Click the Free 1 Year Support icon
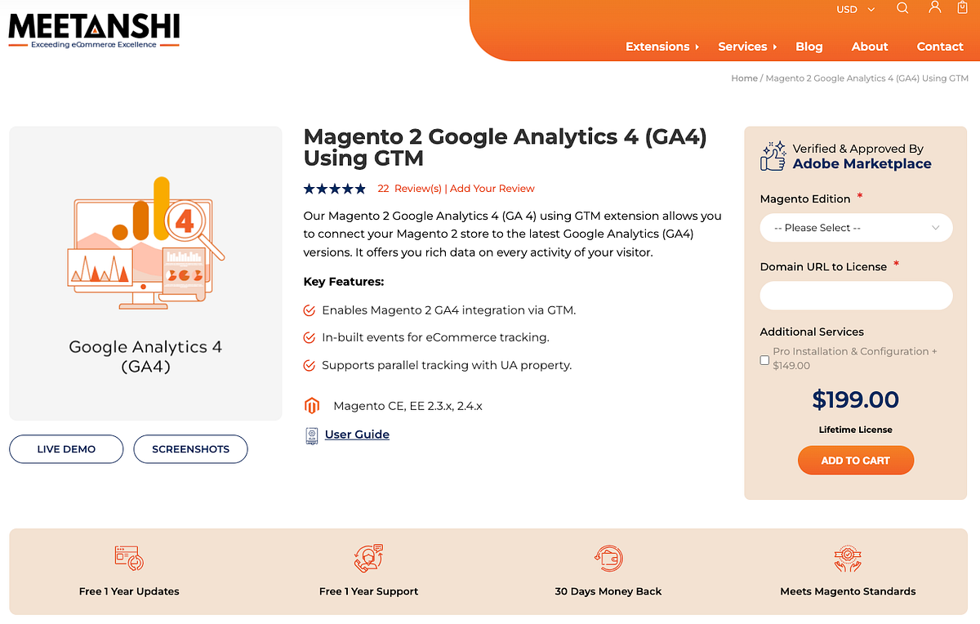 (x=368, y=558)
